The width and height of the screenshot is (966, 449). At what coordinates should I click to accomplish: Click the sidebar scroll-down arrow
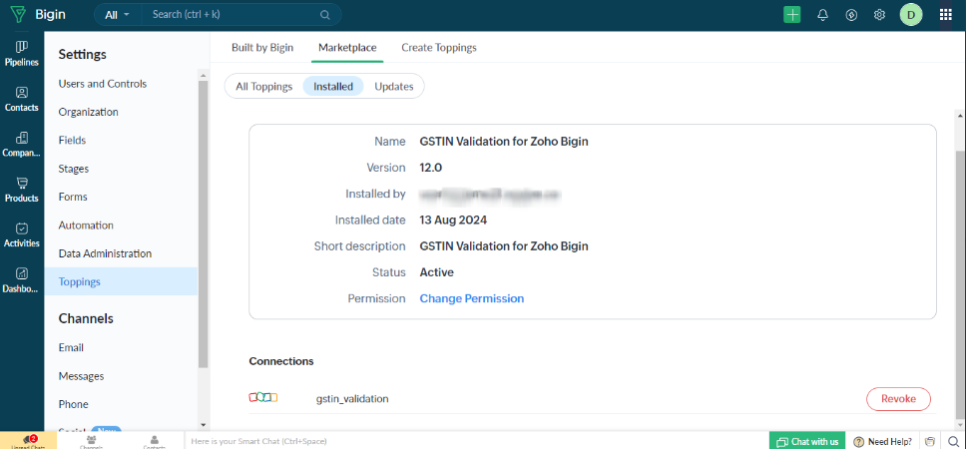204,424
